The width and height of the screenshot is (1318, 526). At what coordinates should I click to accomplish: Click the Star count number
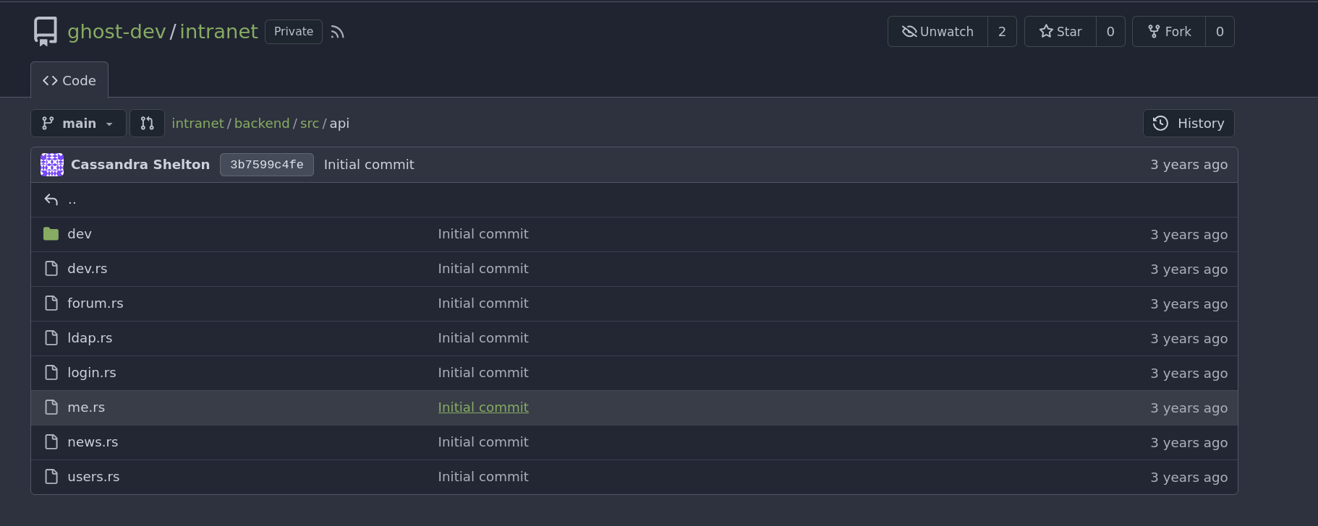click(1110, 32)
